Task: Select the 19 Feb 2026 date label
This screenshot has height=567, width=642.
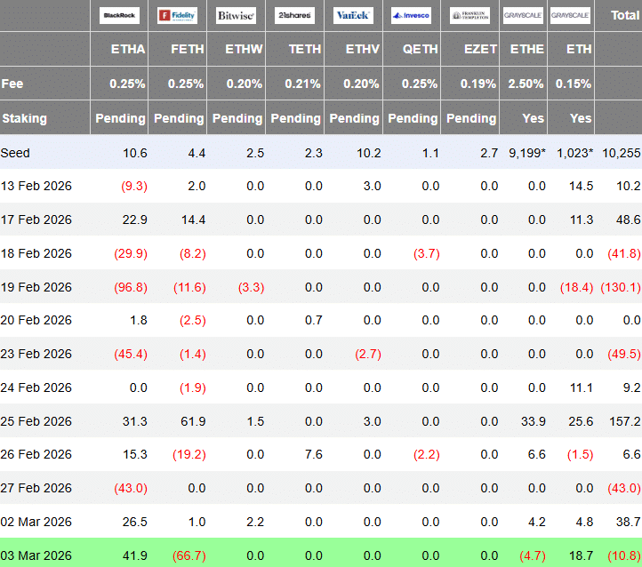Action: coord(37,287)
